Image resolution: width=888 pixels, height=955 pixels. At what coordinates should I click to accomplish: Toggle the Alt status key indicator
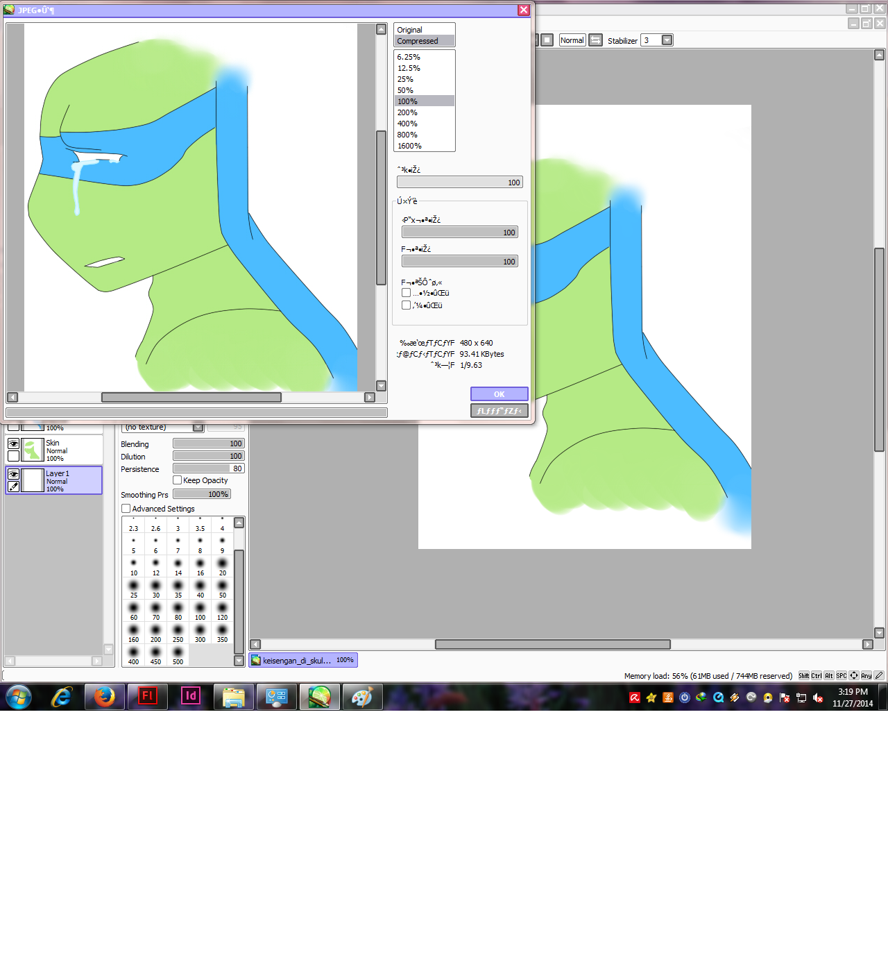coord(829,675)
